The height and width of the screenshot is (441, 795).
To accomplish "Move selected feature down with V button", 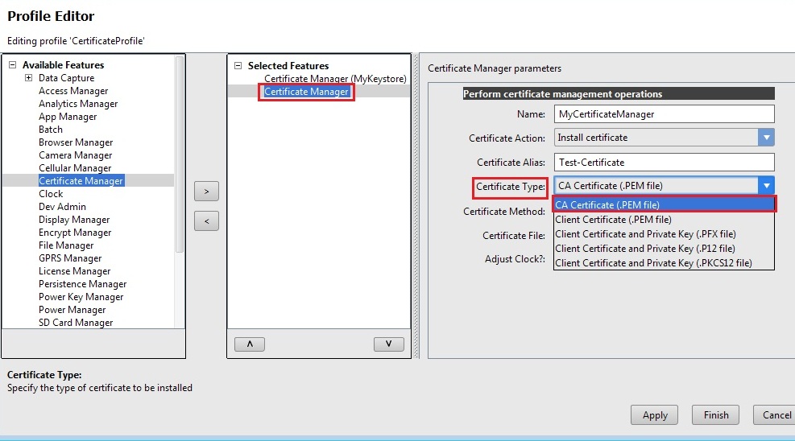I will (389, 344).
